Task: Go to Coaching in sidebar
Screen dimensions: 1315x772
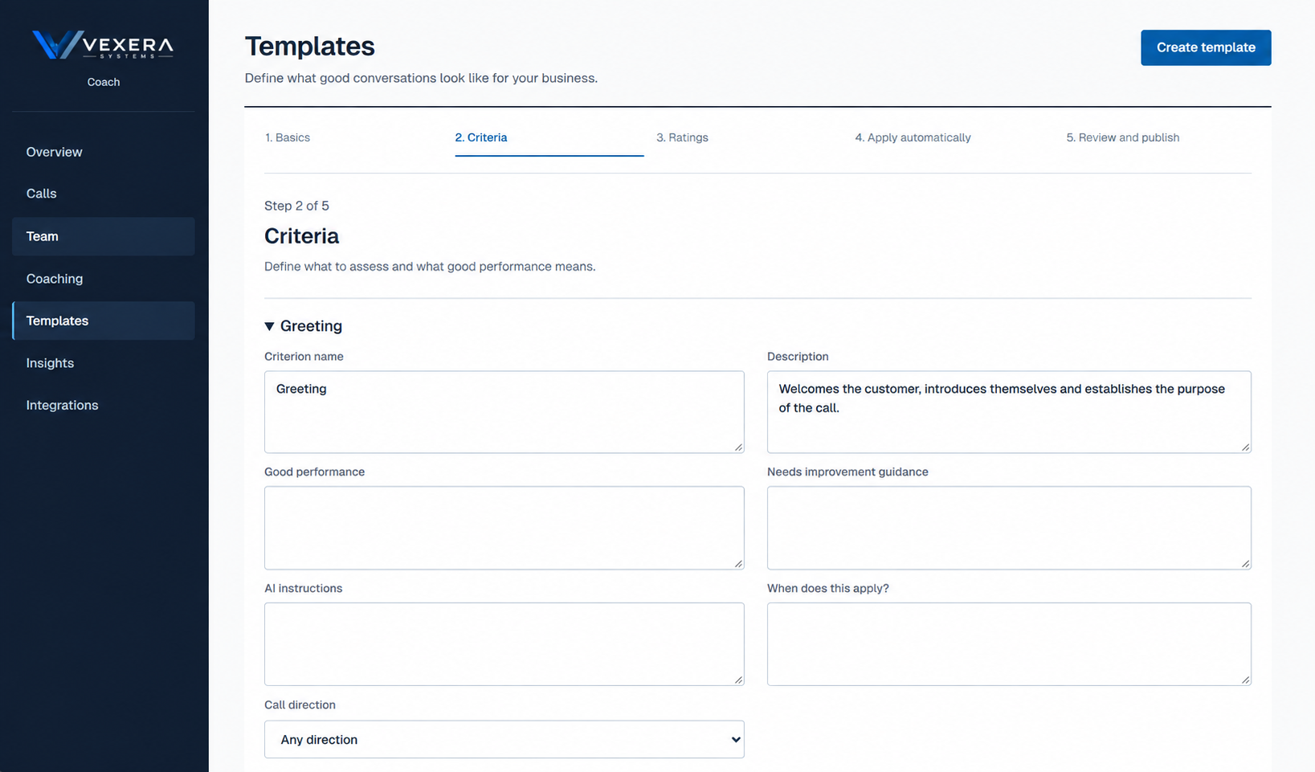Action: [x=103, y=279]
